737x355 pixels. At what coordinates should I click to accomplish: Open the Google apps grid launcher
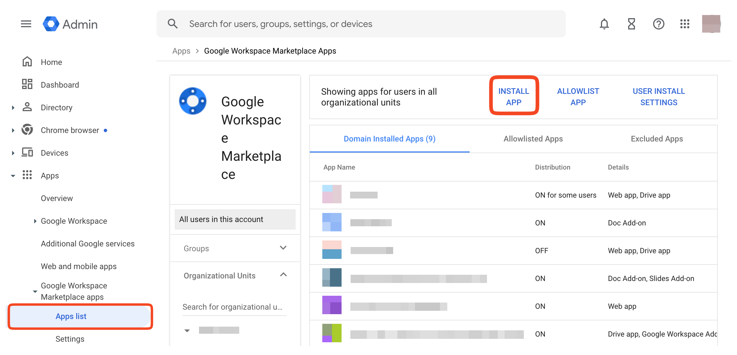[685, 24]
